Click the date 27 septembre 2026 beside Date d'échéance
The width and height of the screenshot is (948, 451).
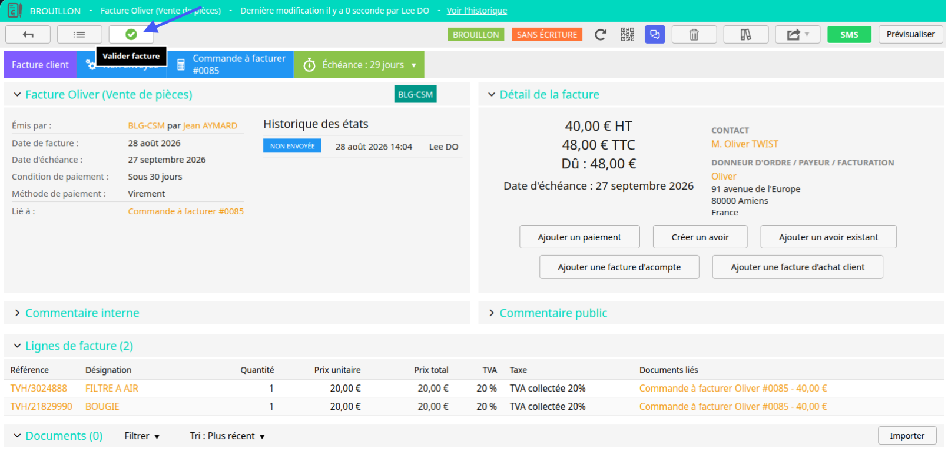tap(167, 160)
